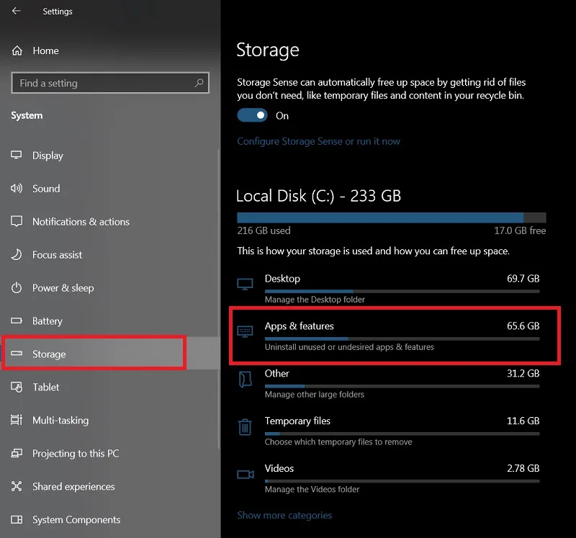Image resolution: width=576 pixels, height=538 pixels.
Task: Click the Other category folder icon
Action: [245, 380]
